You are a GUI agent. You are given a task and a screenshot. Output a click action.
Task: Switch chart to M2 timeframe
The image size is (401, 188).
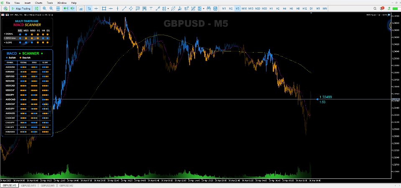pos(231,8)
